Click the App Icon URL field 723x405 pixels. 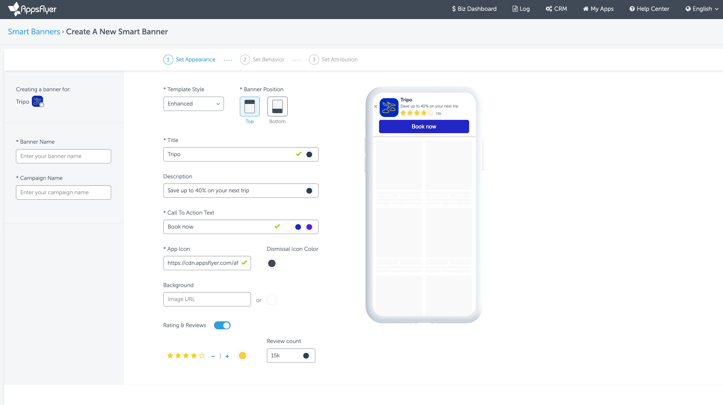(207, 263)
